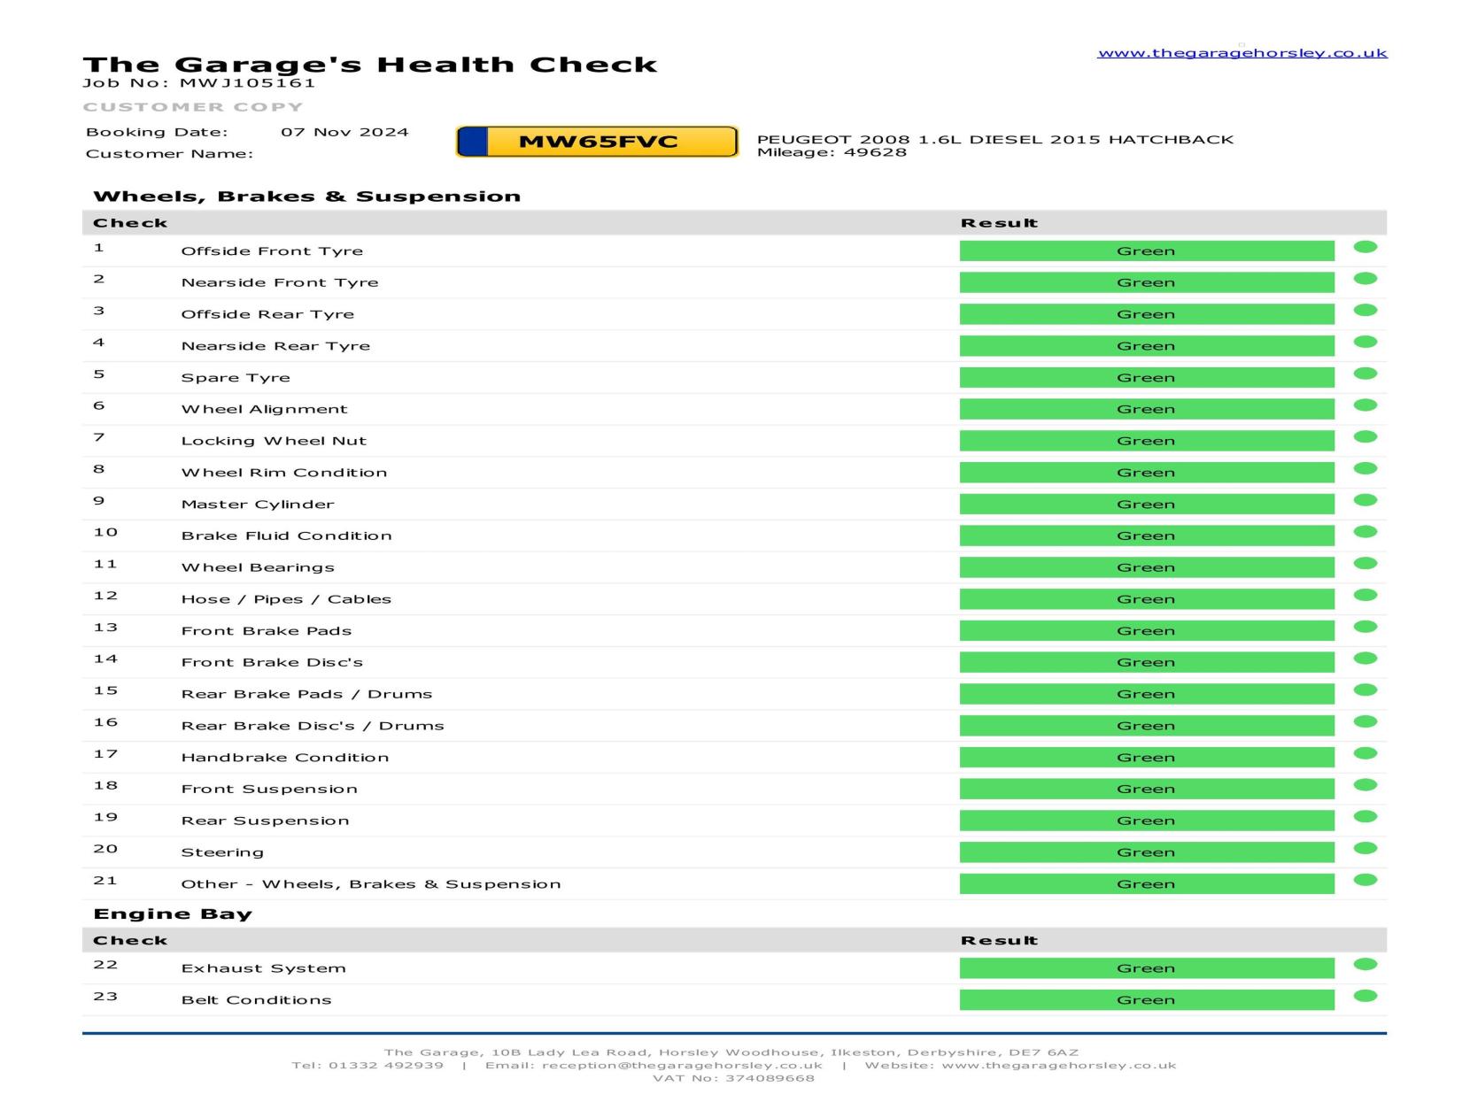Click the Green result bar for Exhaust System
The width and height of the screenshot is (1470, 1102).
point(1147,968)
